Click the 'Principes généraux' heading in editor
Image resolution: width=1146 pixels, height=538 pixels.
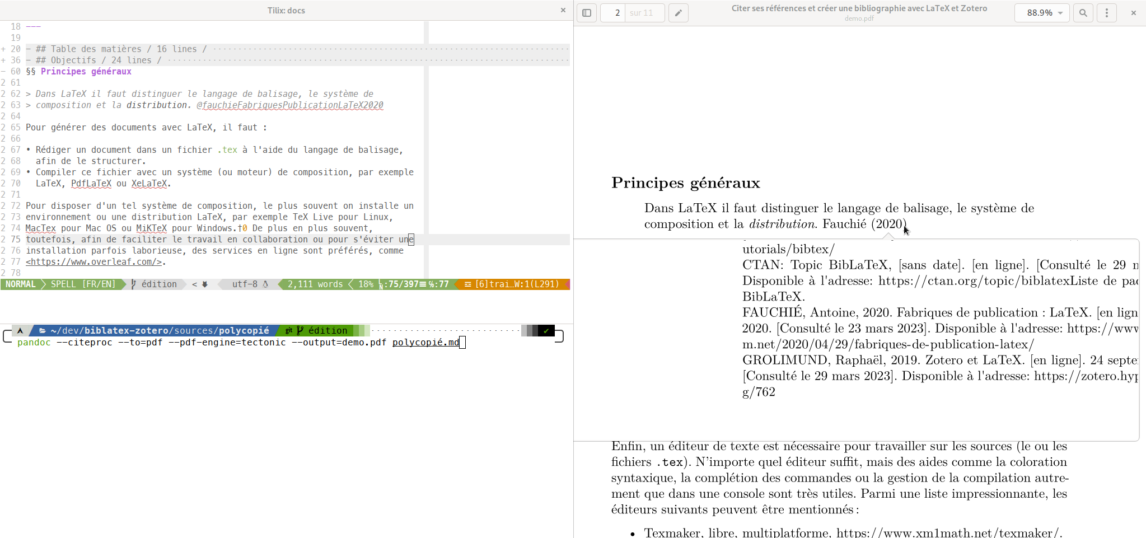coord(86,72)
